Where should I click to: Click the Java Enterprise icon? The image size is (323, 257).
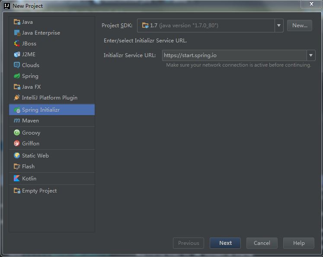(x=17, y=33)
